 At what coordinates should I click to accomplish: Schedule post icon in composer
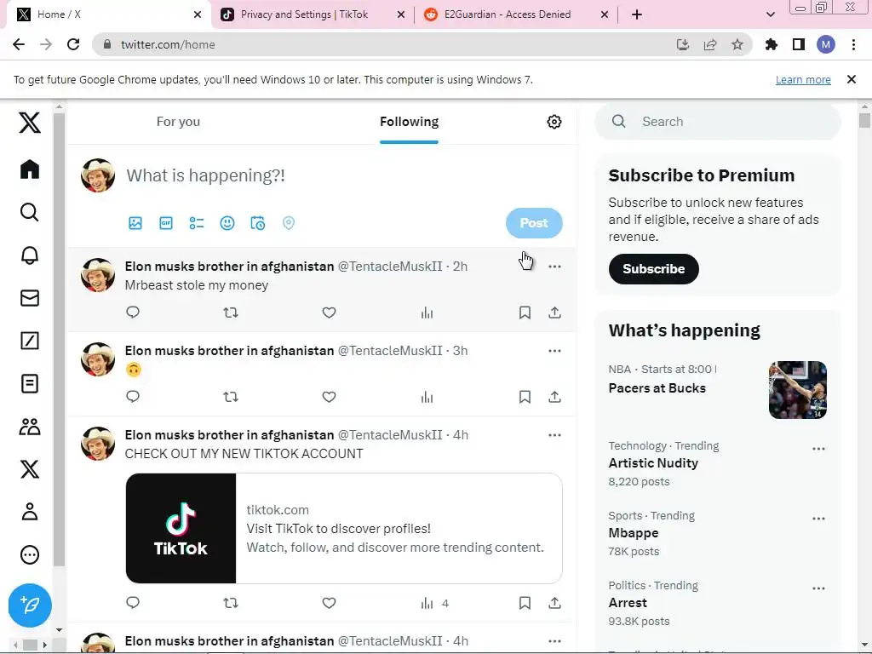[257, 223]
